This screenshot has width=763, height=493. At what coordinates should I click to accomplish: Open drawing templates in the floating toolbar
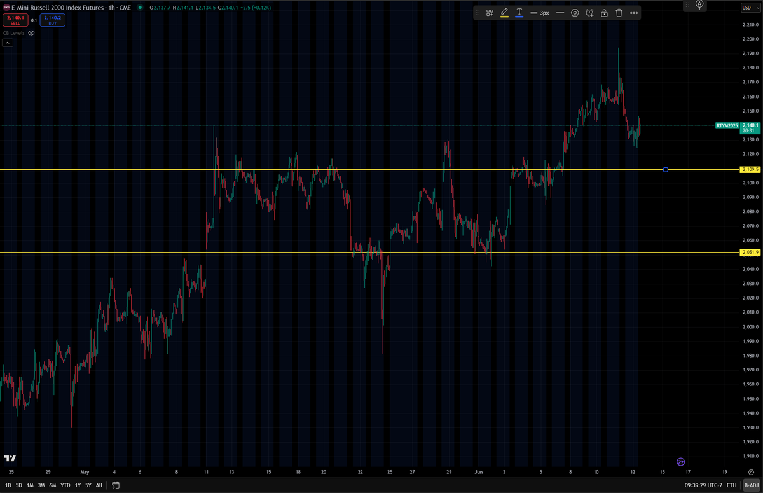click(x=490, y=13)
